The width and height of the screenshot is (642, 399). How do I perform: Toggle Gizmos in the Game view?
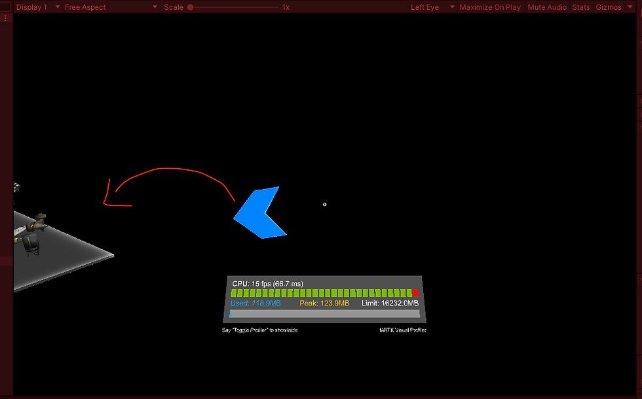point(609,7)
